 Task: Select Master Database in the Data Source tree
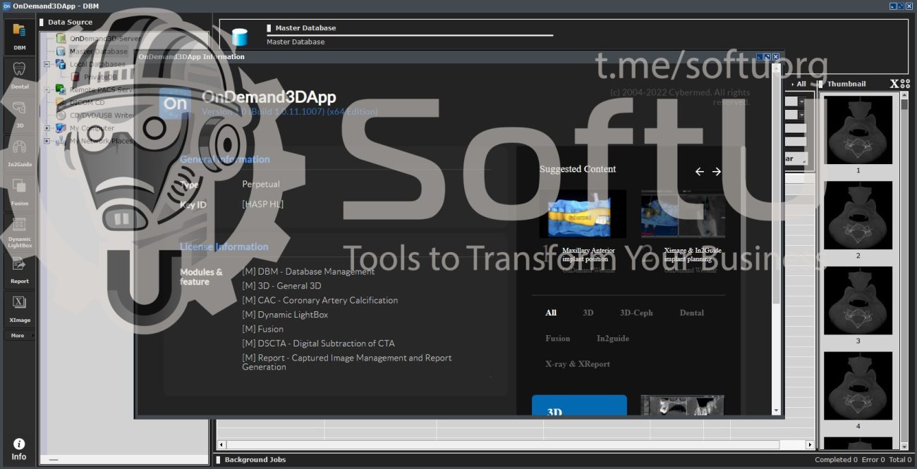[98, 51]
